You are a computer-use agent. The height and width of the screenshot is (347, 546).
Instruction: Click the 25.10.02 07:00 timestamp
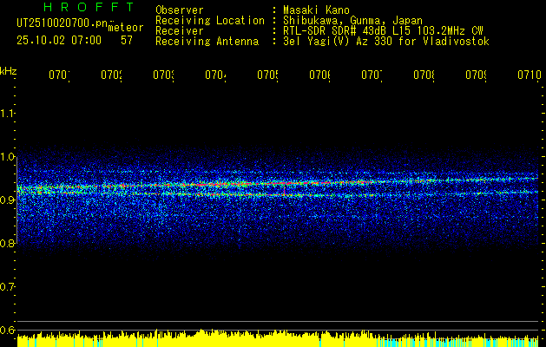(59, 41)
